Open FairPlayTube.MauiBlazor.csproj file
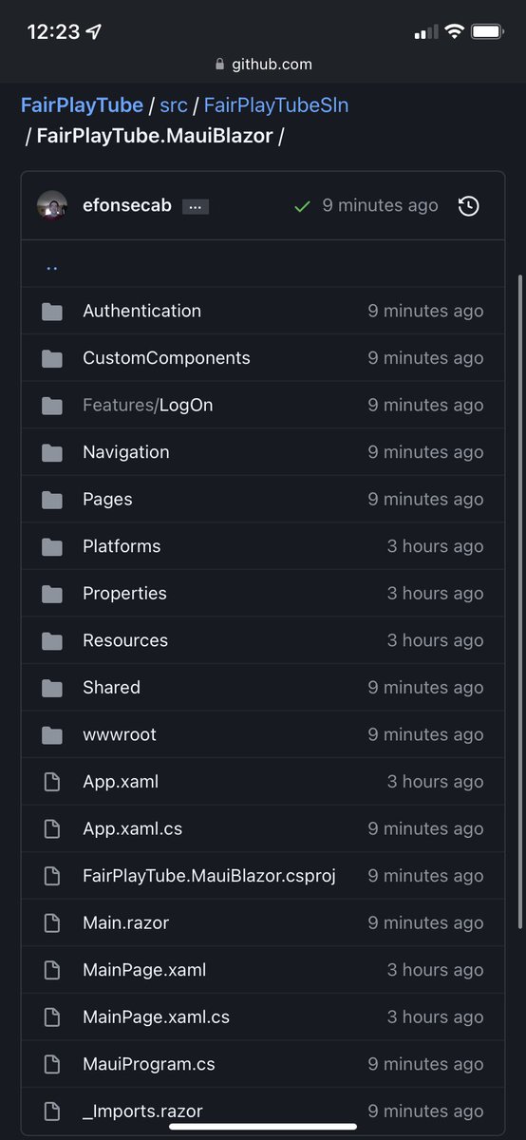Screen dimensions: 526x1140 (210, 876)
